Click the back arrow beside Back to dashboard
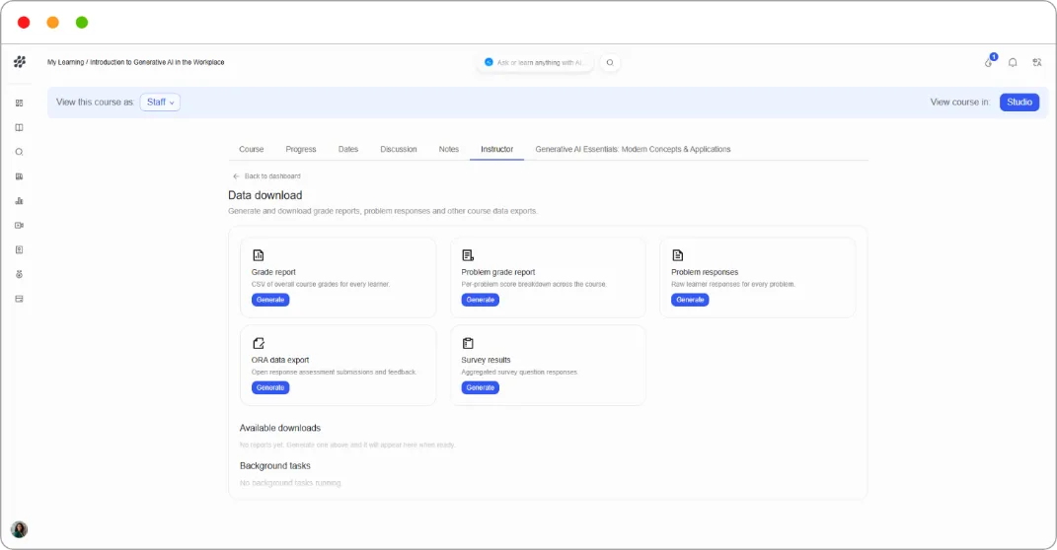Image resolution: width=1057 pixels, height=550 pixels. click(x=236, y=176)
